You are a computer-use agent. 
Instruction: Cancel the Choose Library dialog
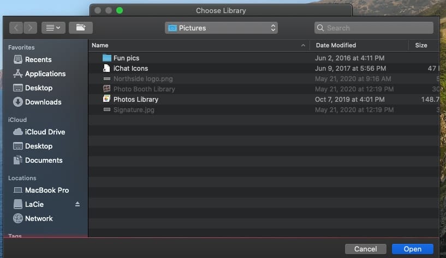(x=365, y=249)
